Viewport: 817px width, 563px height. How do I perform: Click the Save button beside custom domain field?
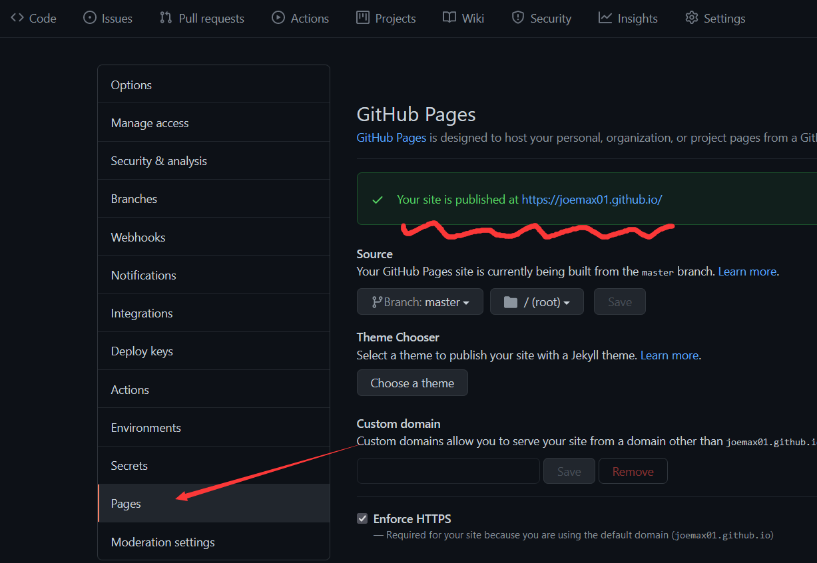[x=569, y=470]
